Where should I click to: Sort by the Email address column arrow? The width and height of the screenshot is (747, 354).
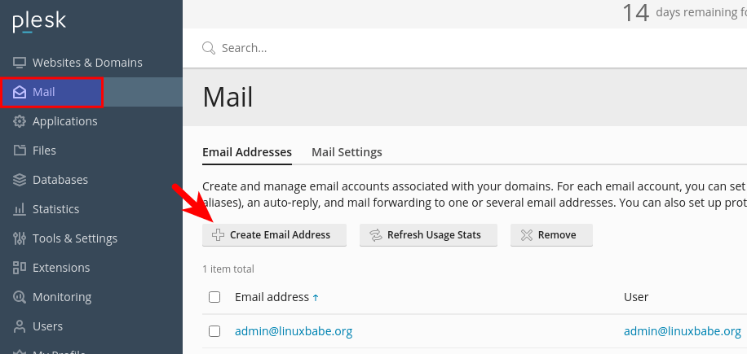(316, 298)
